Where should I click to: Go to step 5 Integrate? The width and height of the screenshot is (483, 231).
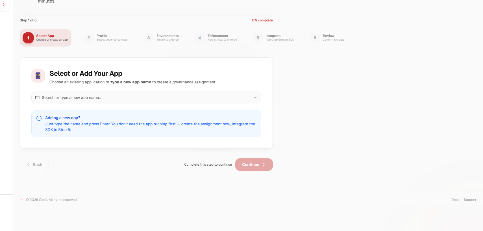[274, 38]
